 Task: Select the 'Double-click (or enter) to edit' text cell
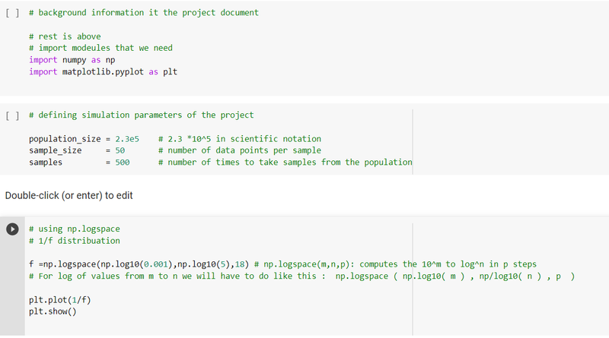69,195
